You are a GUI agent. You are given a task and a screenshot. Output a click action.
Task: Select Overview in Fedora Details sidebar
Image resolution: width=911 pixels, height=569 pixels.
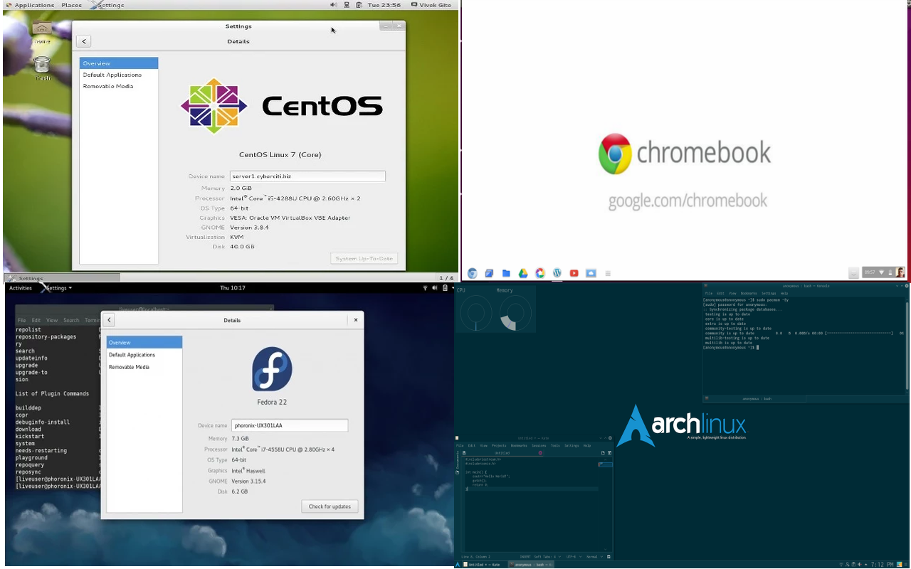144,343
